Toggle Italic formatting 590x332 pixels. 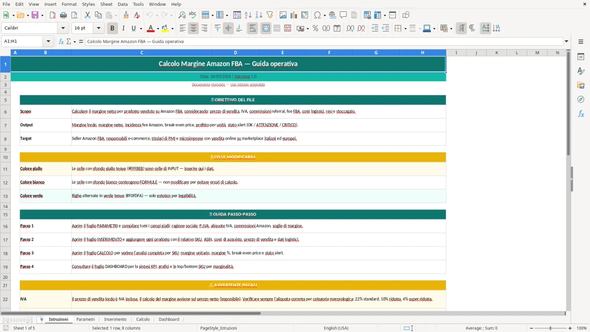coord(123,29)
